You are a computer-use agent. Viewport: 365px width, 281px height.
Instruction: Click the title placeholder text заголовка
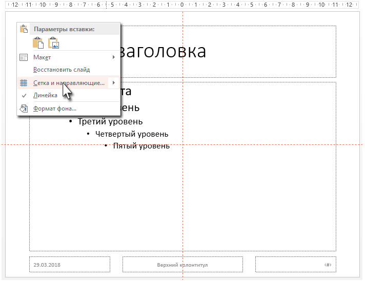tap(163, 51)
